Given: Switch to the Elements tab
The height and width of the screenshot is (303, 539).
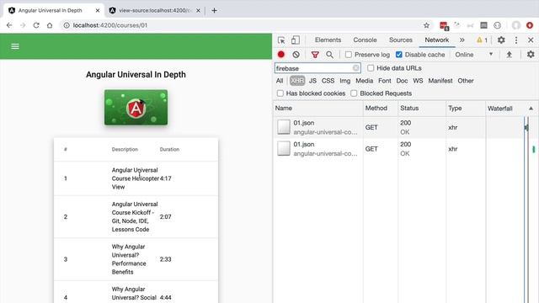Looking at the screenshot, I should coord(328,40).
